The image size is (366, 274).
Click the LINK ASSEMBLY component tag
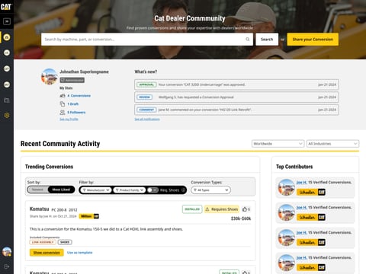pyautogui.click(x=43, y=242)
